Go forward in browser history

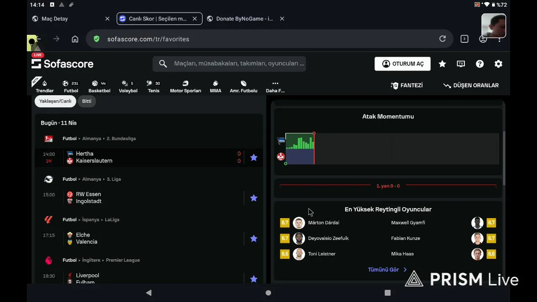56,39
